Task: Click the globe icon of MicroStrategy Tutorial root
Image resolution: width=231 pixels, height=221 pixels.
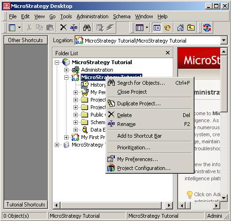Action: pos(66,62)
